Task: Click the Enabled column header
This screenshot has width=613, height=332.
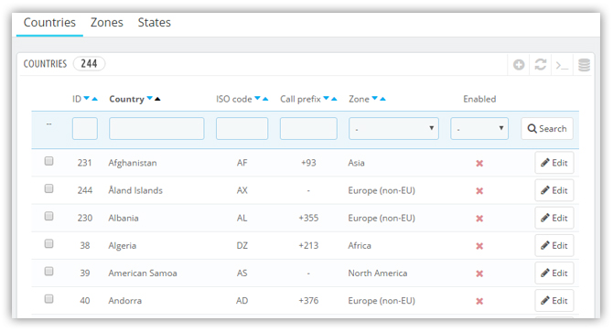Action: click(x=479, y=99)
